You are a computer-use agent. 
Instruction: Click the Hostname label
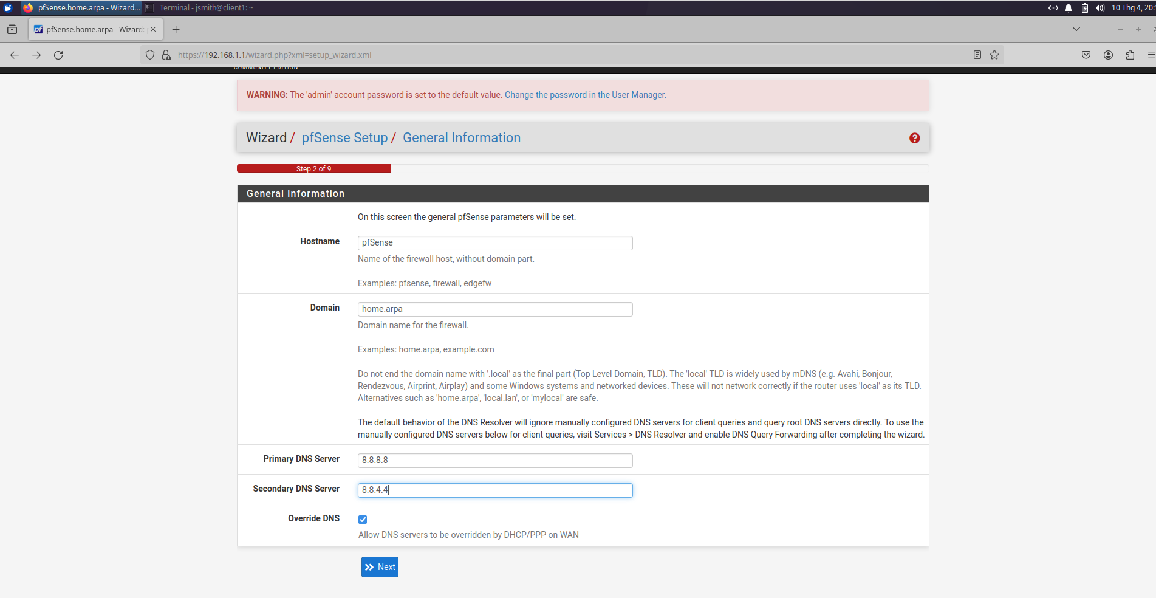[320, 241]
